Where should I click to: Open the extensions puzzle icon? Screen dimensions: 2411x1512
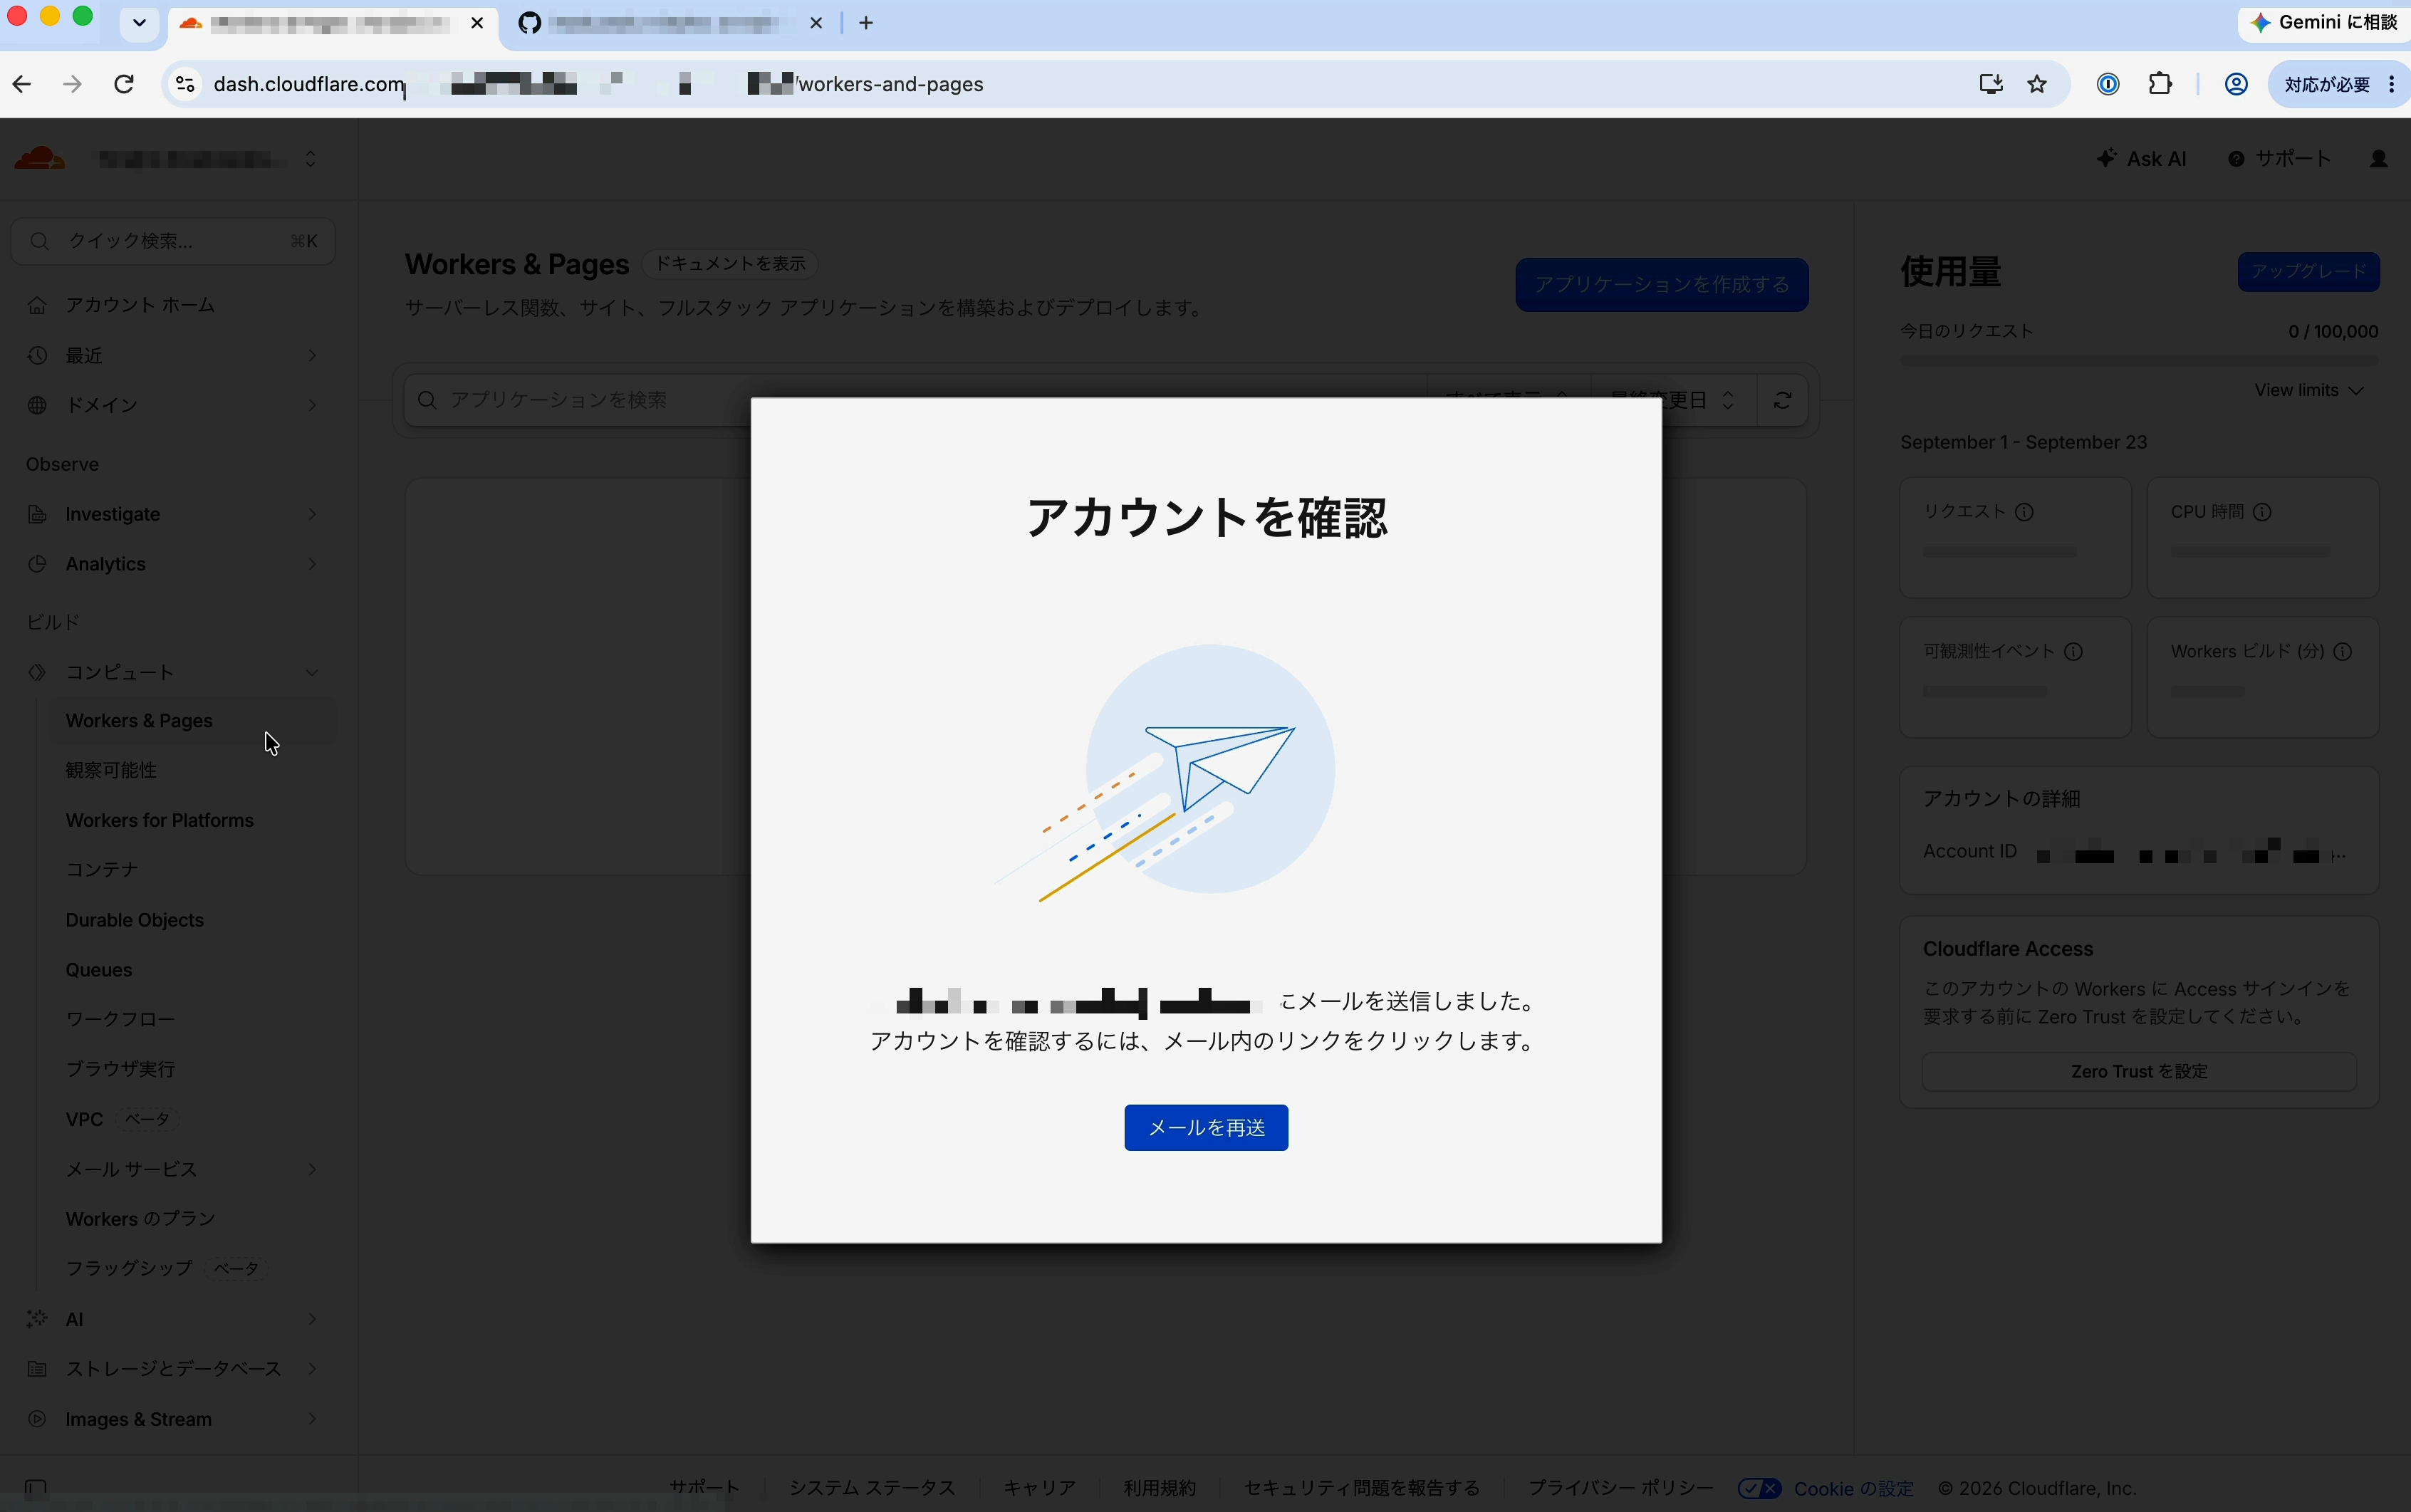pyautogui.click(x=2160, y=84)
